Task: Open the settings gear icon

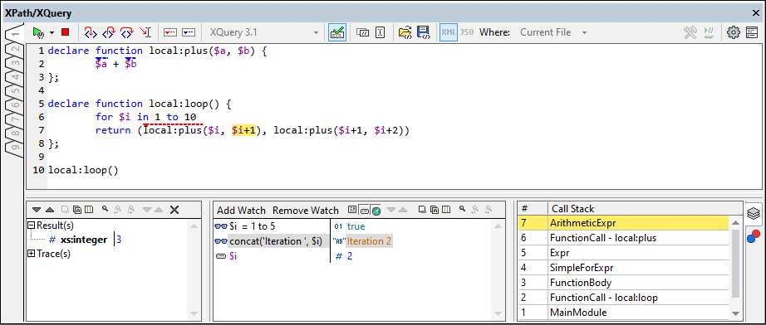Action: point(734,32)
